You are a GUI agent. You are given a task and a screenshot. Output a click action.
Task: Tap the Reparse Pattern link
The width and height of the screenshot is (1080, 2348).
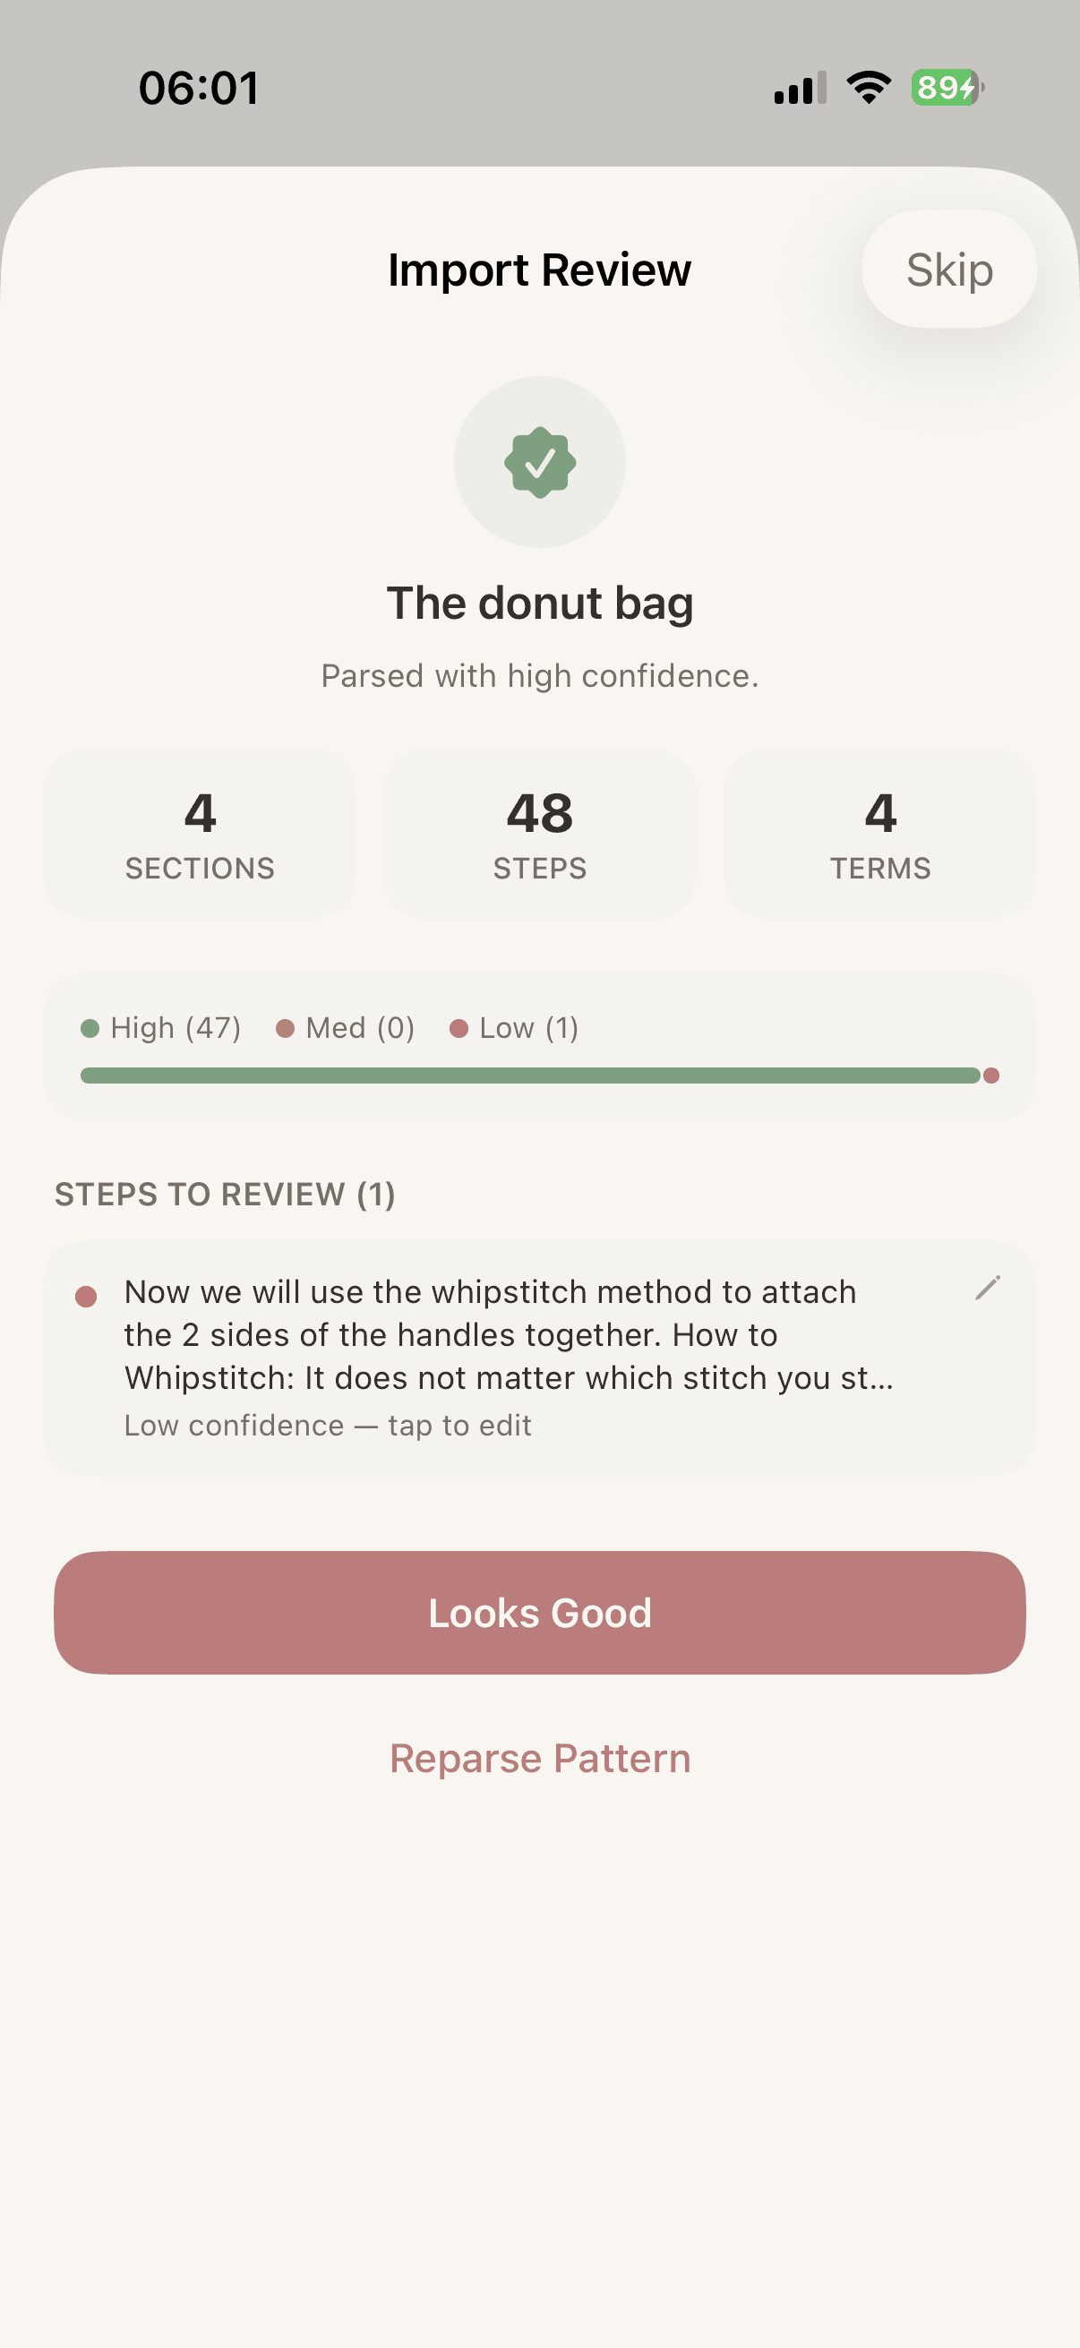click(539, 1758)
